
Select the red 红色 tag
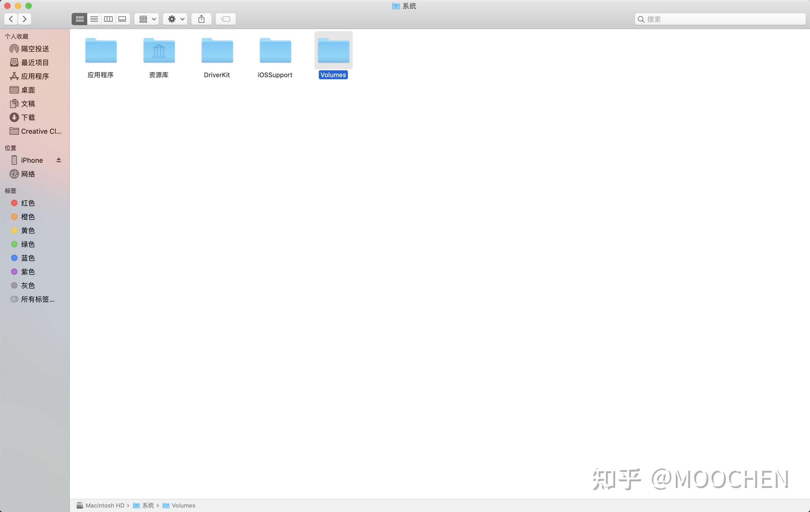click(27, 203)
